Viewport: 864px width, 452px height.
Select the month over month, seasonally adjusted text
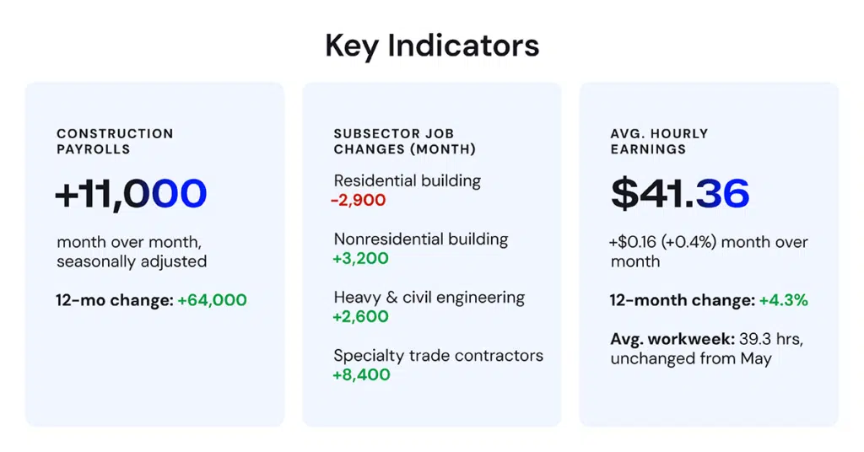[132, 251]
